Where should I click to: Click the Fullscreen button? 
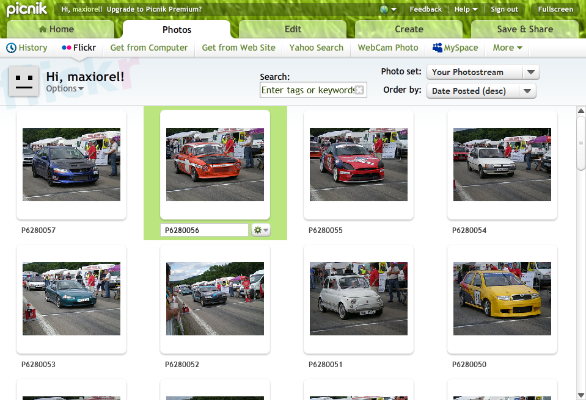[x=555, y=9]
